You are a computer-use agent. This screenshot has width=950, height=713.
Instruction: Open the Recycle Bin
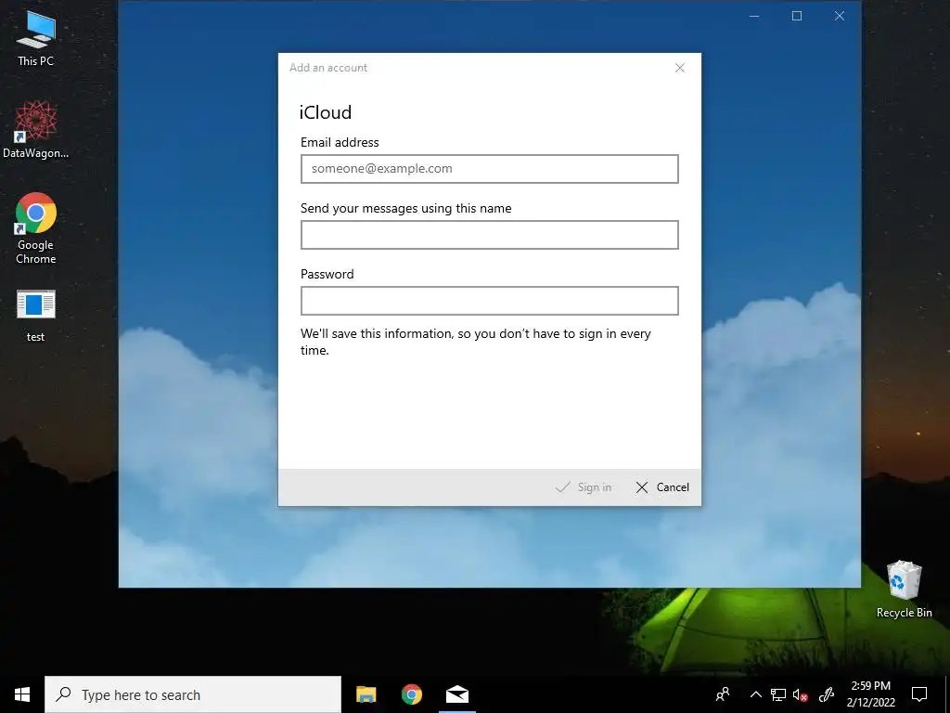(904, 590)
